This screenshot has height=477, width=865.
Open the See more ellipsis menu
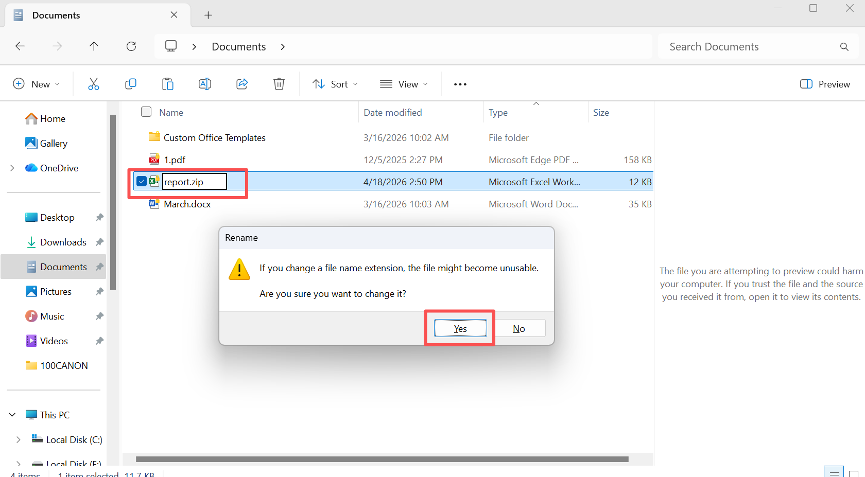tap(460, 84)
